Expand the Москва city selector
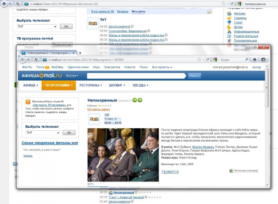This screenshot has width=278, height=204. coord(72,76)
